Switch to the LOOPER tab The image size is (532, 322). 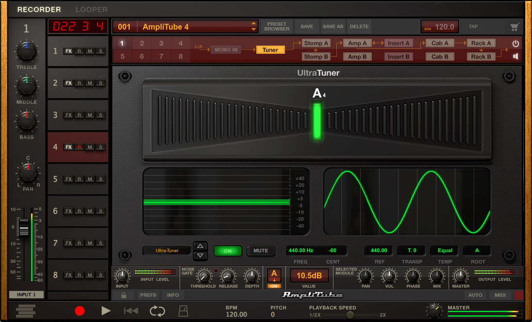tap(91, 9)
